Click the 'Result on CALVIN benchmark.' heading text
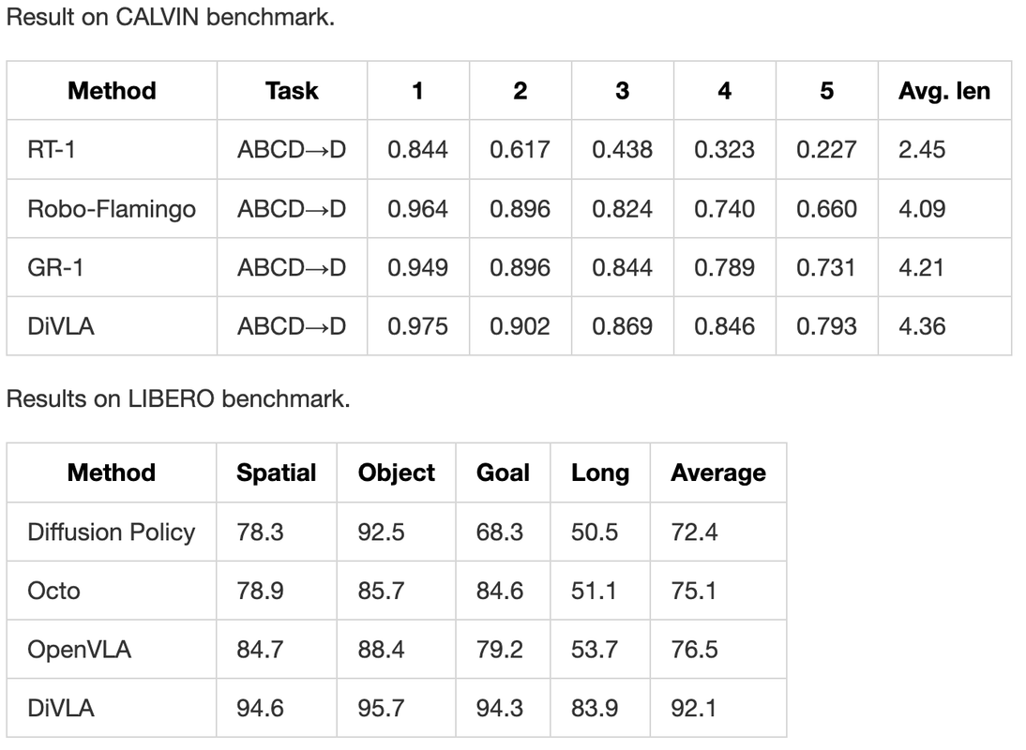Screen dimensions: 1026x750 (x=170, y=18)
